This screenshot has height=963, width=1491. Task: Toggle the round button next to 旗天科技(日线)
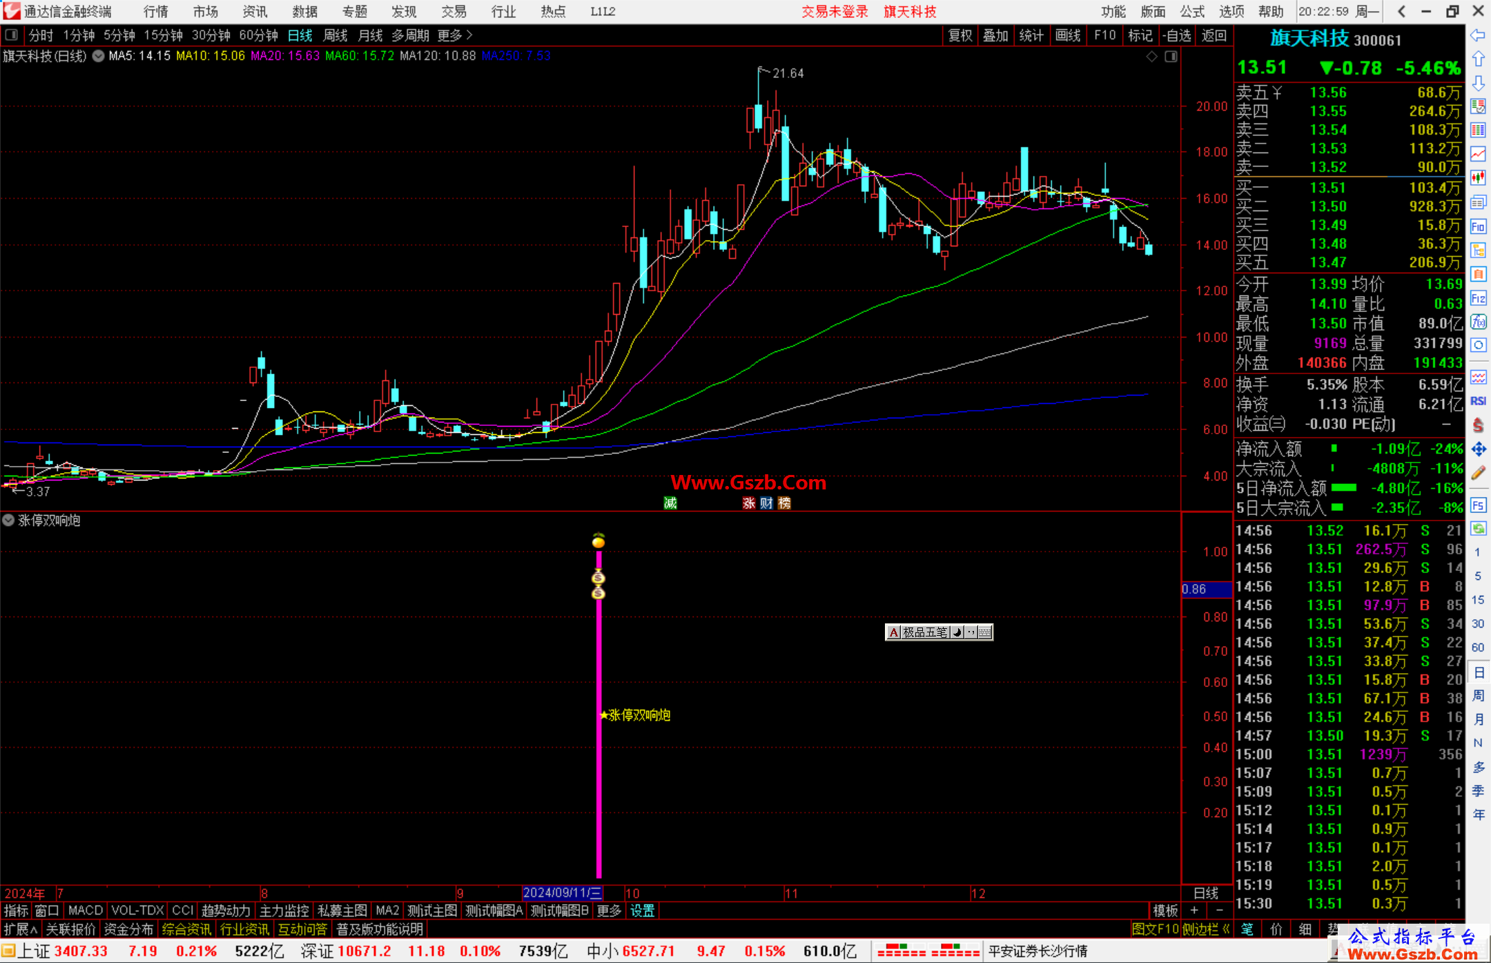98,56
